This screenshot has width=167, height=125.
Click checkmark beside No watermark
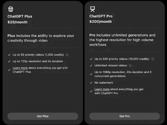pyautogui.click(x=91, y=82)
